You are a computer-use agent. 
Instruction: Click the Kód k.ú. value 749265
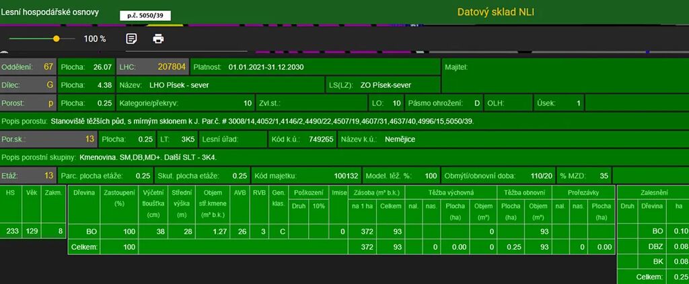(x=320, y=140)
